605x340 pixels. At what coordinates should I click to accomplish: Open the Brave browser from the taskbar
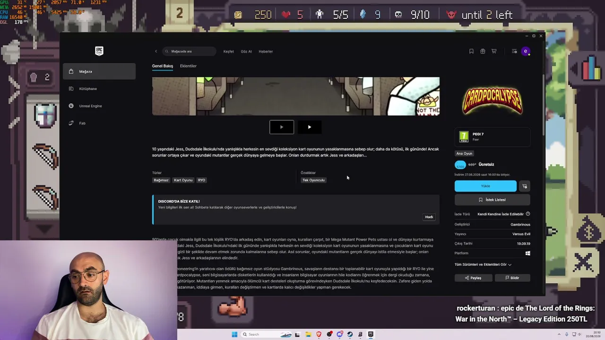(x=319, y=334)
